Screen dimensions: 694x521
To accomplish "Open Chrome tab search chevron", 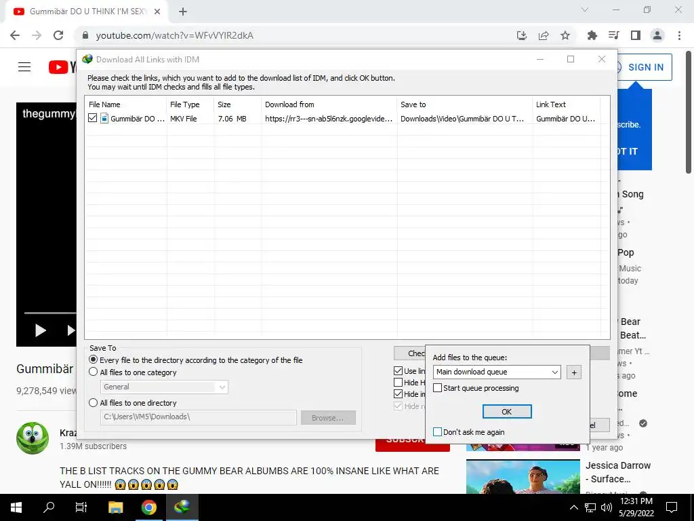I will point(585,9).
